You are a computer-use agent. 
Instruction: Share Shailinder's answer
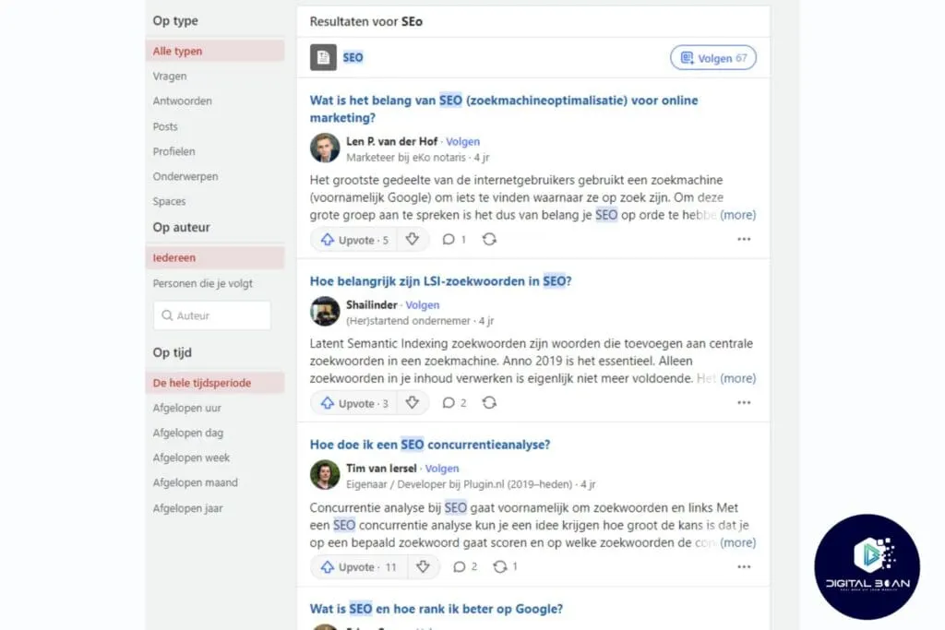(x=489, y=403)
